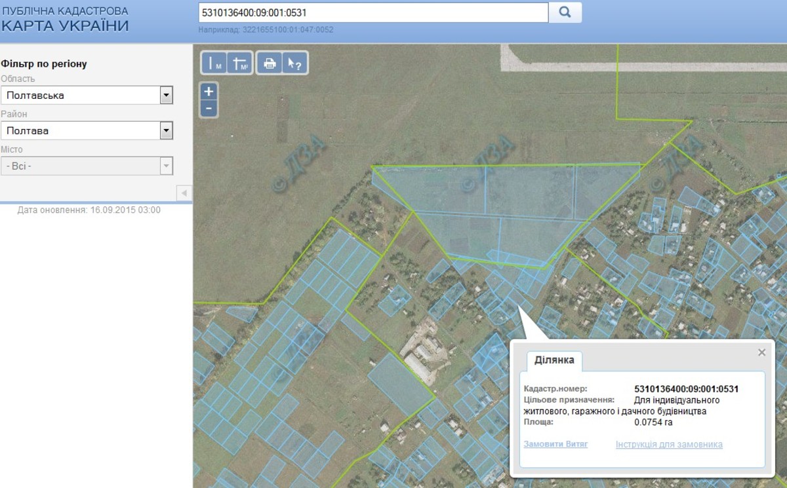Screen dimensions: 787x488
Task: Click the cadastral number search field
Action: coord(373,12)
